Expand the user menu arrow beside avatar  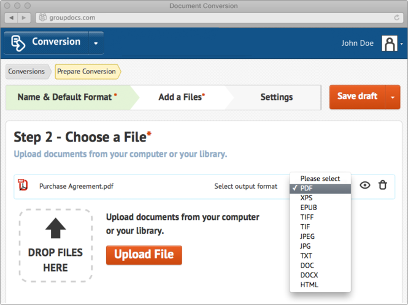tap(402, 44)
